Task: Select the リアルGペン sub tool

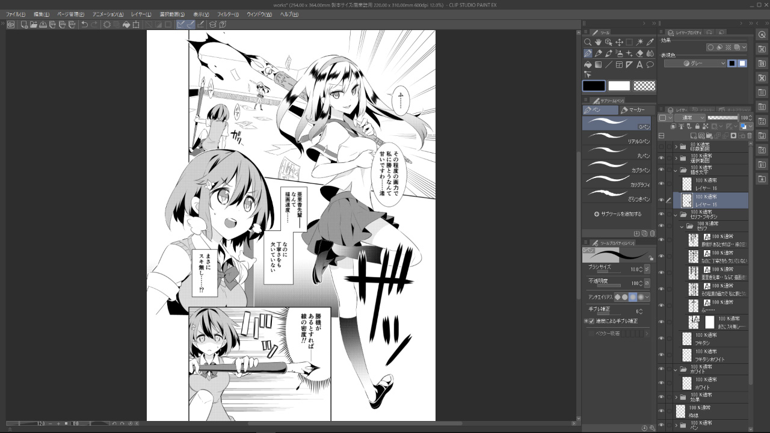Action: [617, 138]
